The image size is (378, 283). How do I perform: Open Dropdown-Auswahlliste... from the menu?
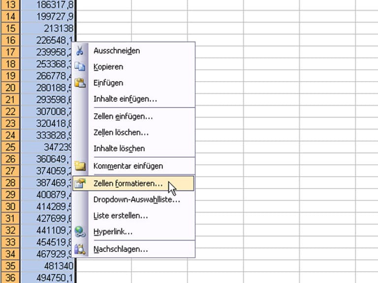click(x=136, y=199)
